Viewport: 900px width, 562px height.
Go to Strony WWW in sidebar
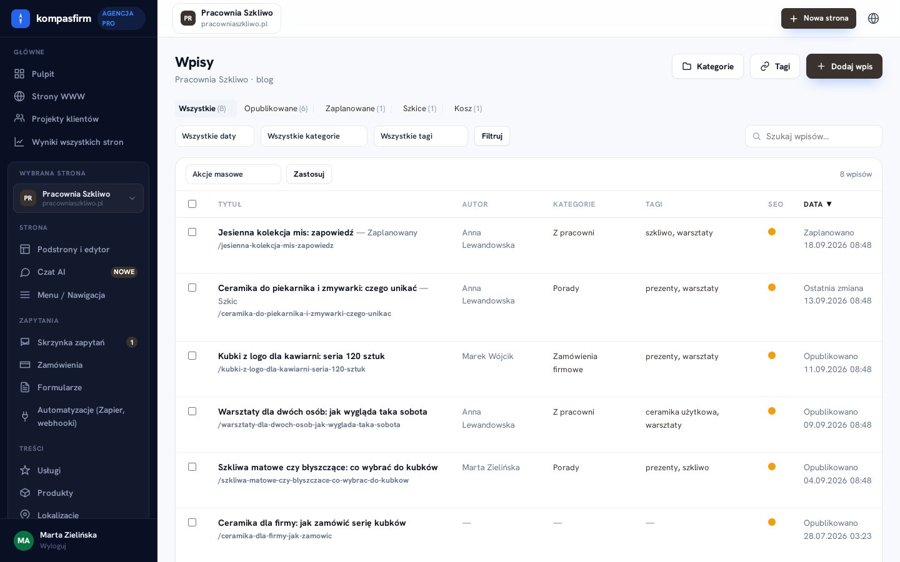79,96
